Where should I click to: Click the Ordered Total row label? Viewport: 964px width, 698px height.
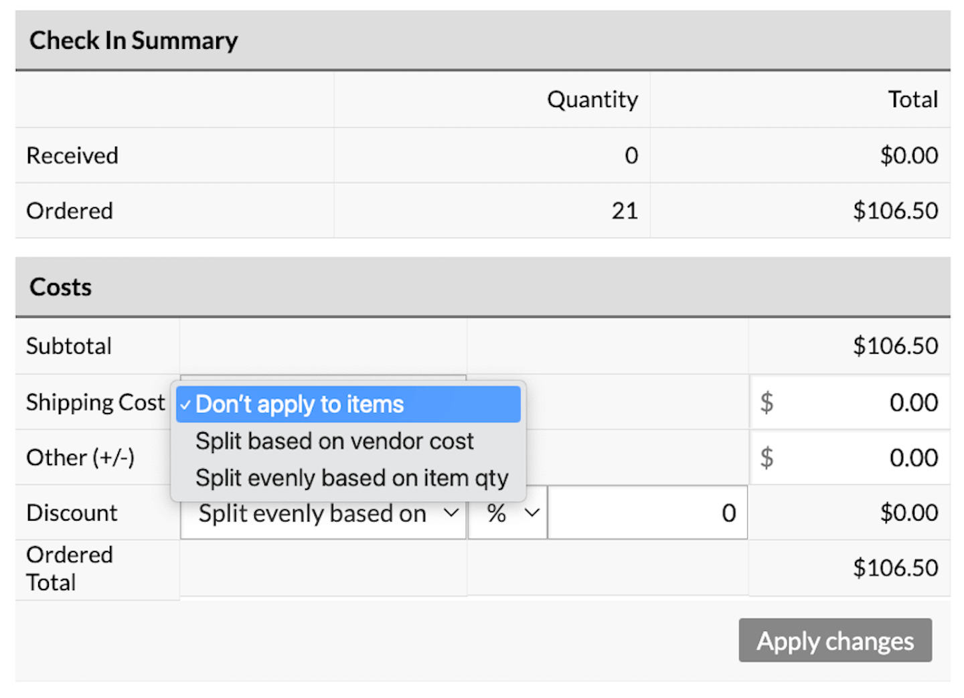[69, 568]
